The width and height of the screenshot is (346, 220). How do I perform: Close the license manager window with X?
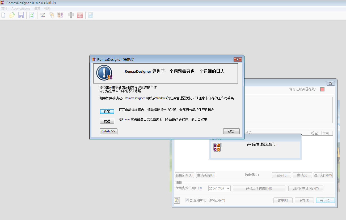click(331, 83)
